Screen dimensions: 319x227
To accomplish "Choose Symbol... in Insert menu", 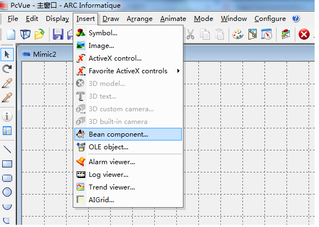I will coord(128,33).
